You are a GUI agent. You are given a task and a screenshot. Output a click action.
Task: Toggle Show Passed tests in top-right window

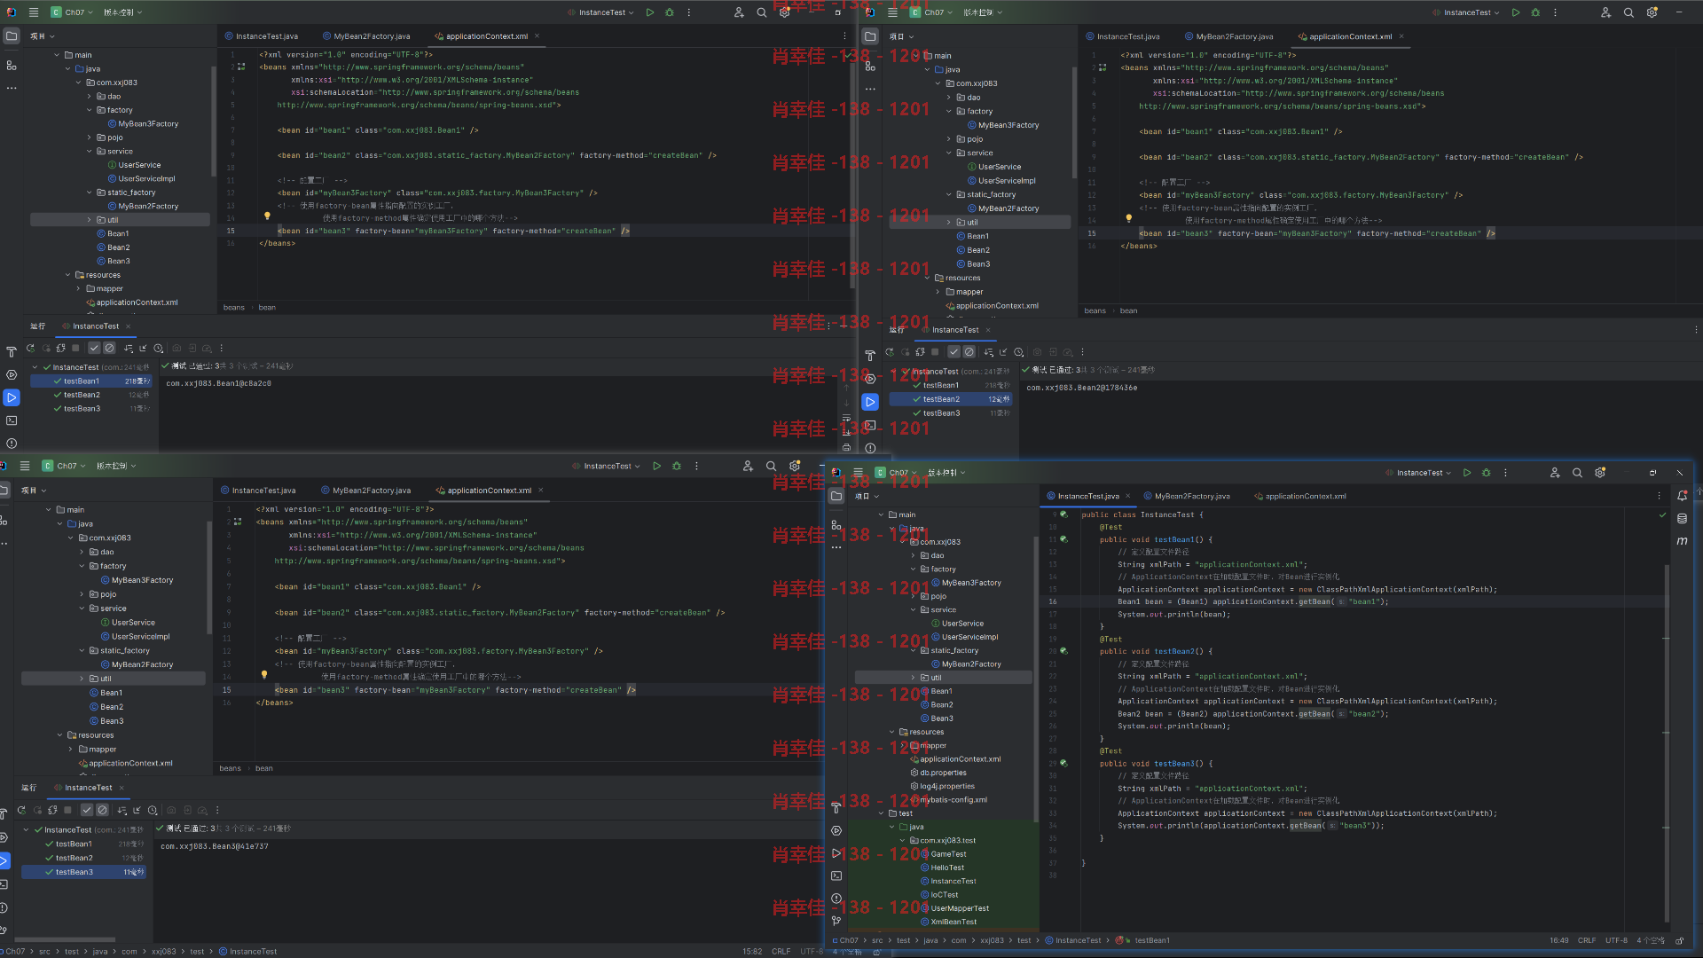tap(954, 352)
